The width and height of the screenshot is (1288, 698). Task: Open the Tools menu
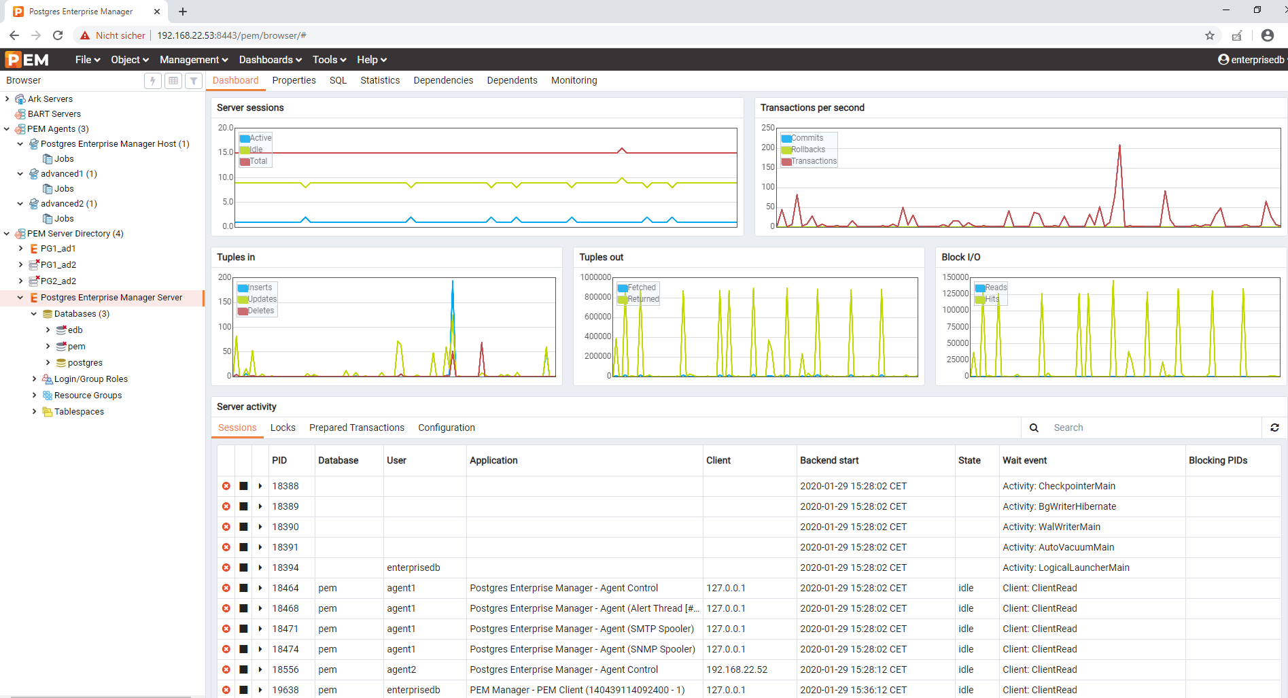[329, 60]
